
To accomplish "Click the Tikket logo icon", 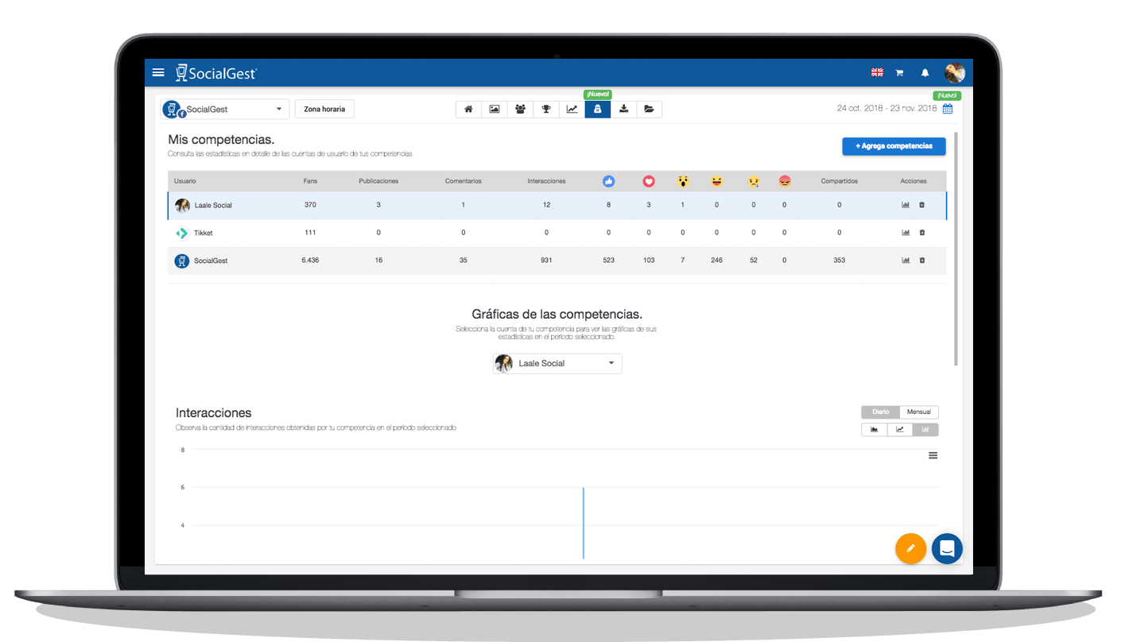I will pyautogui.click(x=182, y=233).
